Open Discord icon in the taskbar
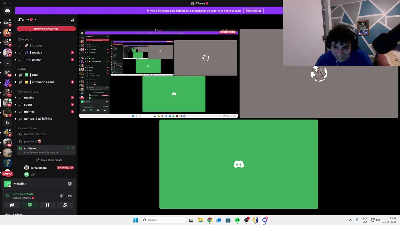The height and width of the screenshot is (225, 400). pyautogui.click(x=265, y=220)
